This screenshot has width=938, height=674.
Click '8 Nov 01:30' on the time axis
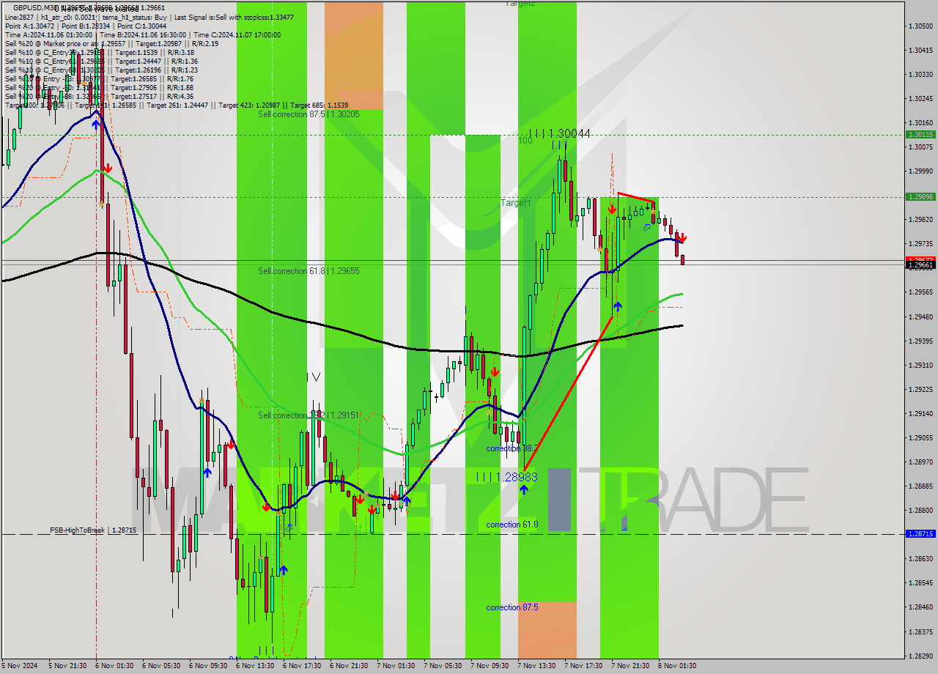click(x=677, y=666)
